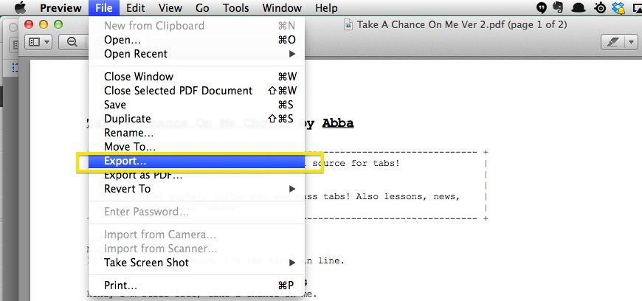Viewport: 642px width, 301px height.
Task: Click the Move To… menu item
Action: click(129, 147)
